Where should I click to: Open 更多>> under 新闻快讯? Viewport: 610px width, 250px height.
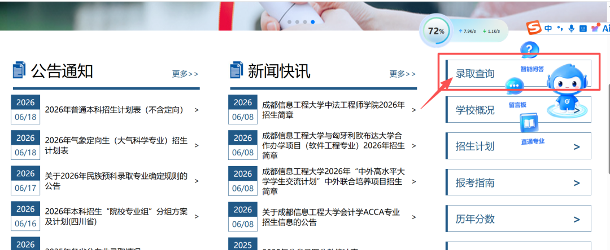tap(402, 74)
